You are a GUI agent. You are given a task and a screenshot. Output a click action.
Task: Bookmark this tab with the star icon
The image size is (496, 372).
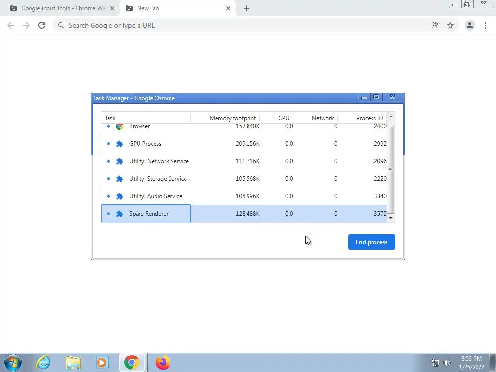pyautogui.click(x=450, y=25)
